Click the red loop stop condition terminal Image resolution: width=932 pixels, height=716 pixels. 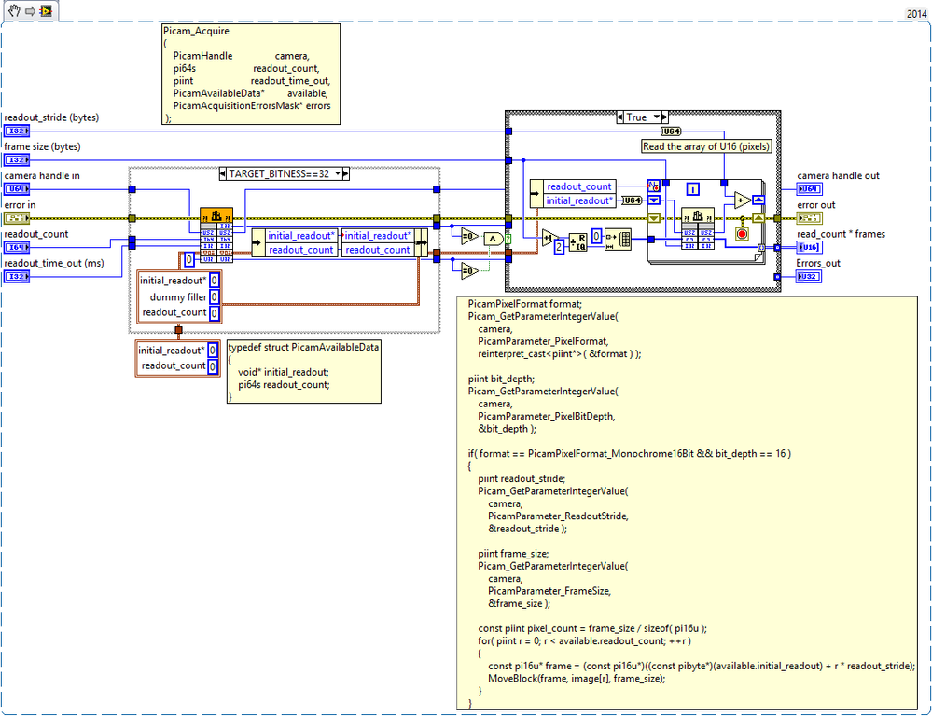pos(742,233)
